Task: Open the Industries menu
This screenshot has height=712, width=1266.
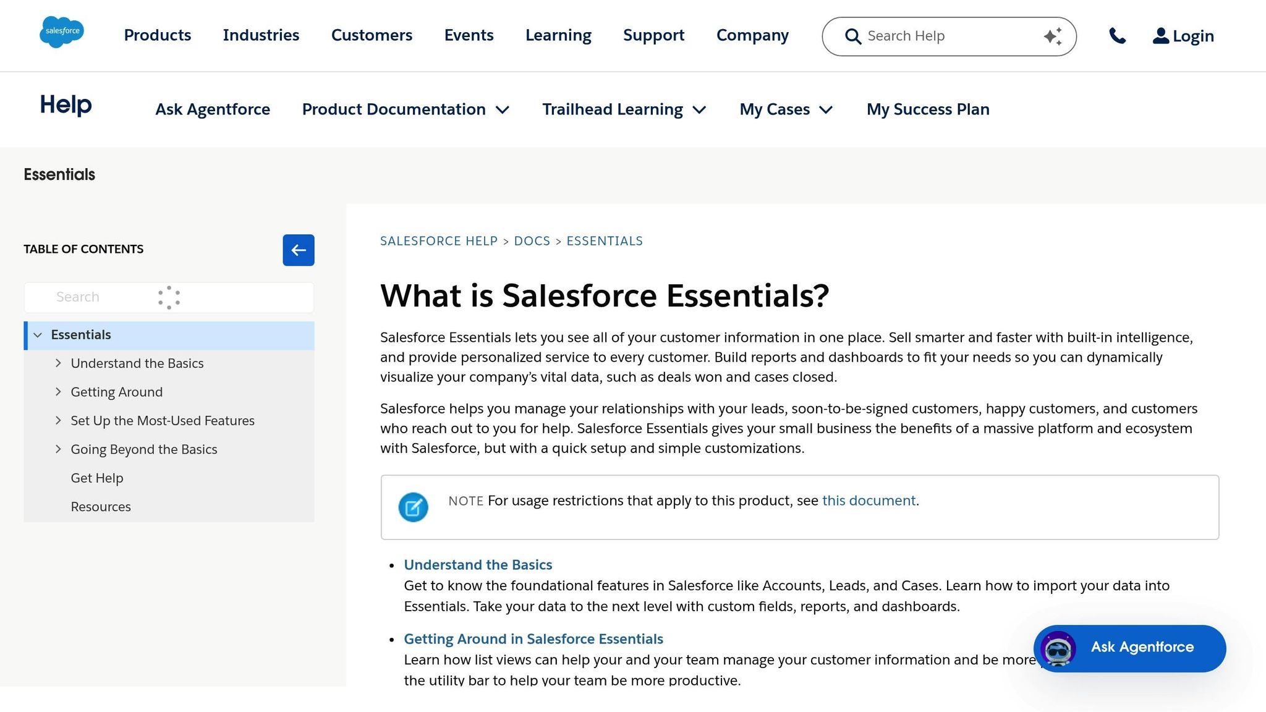Action: pos(261,35)
